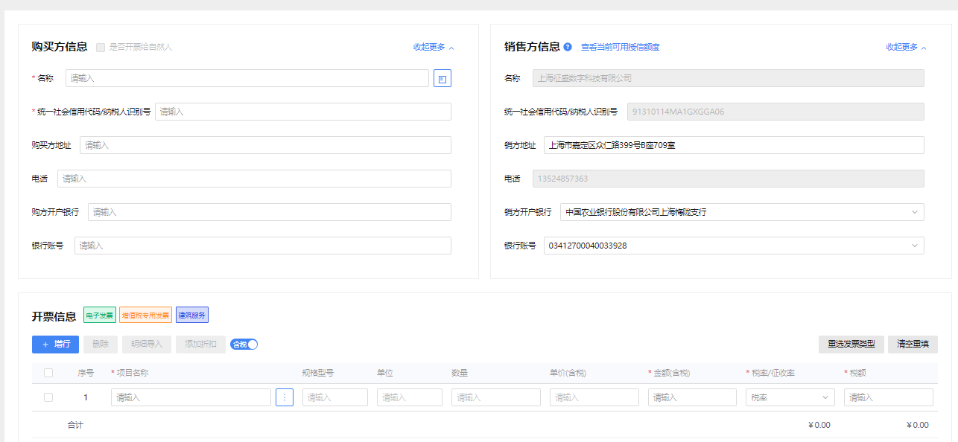Click the seller 电话 field 13524857363
958x442 pixels.
(x=729, y=179)
